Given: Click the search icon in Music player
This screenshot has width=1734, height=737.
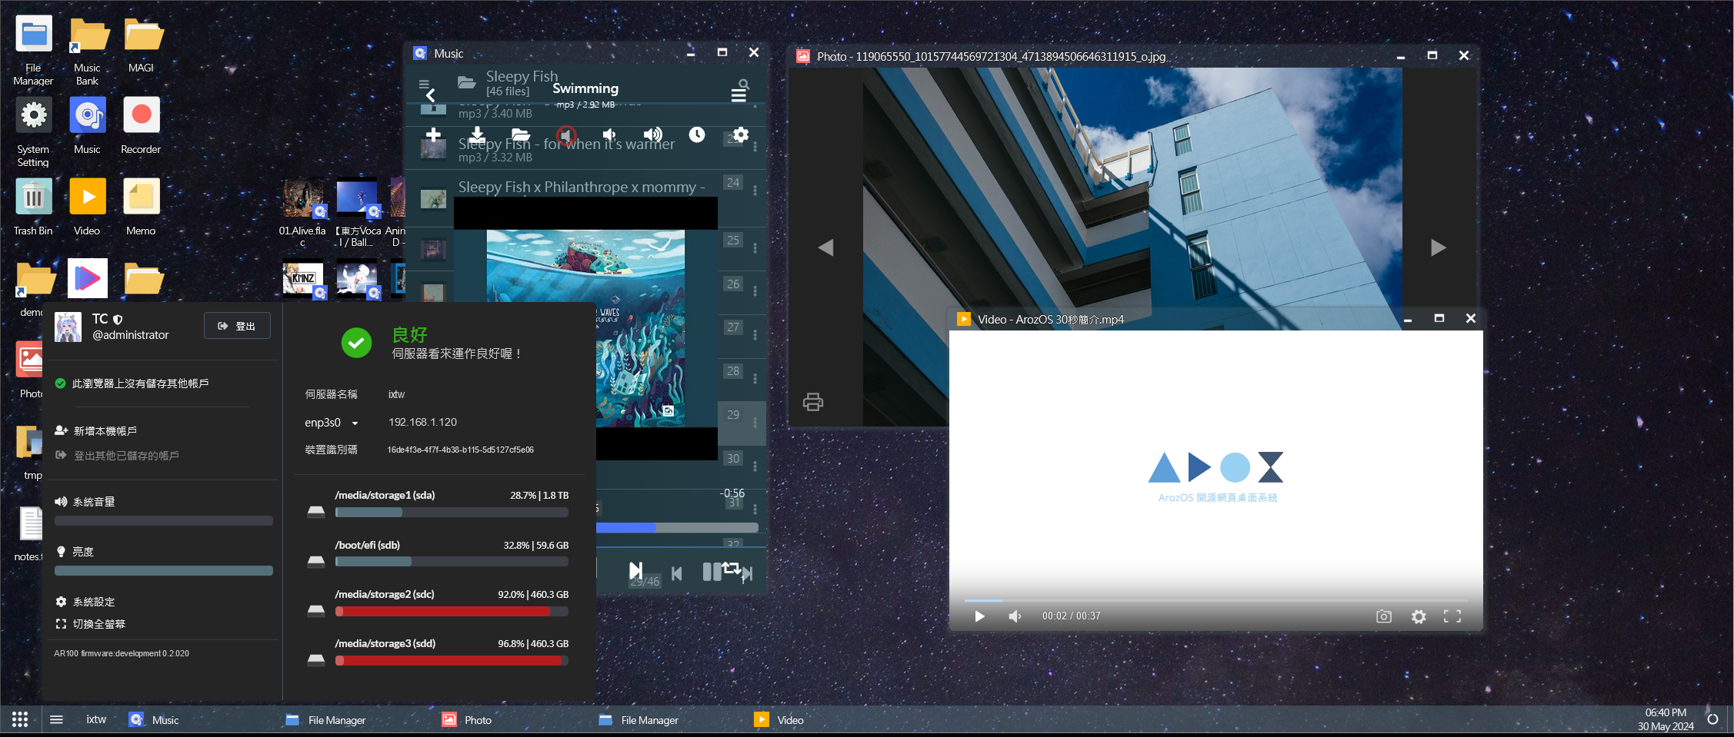Looking at the screenshot, I should (x=743, y=84).
